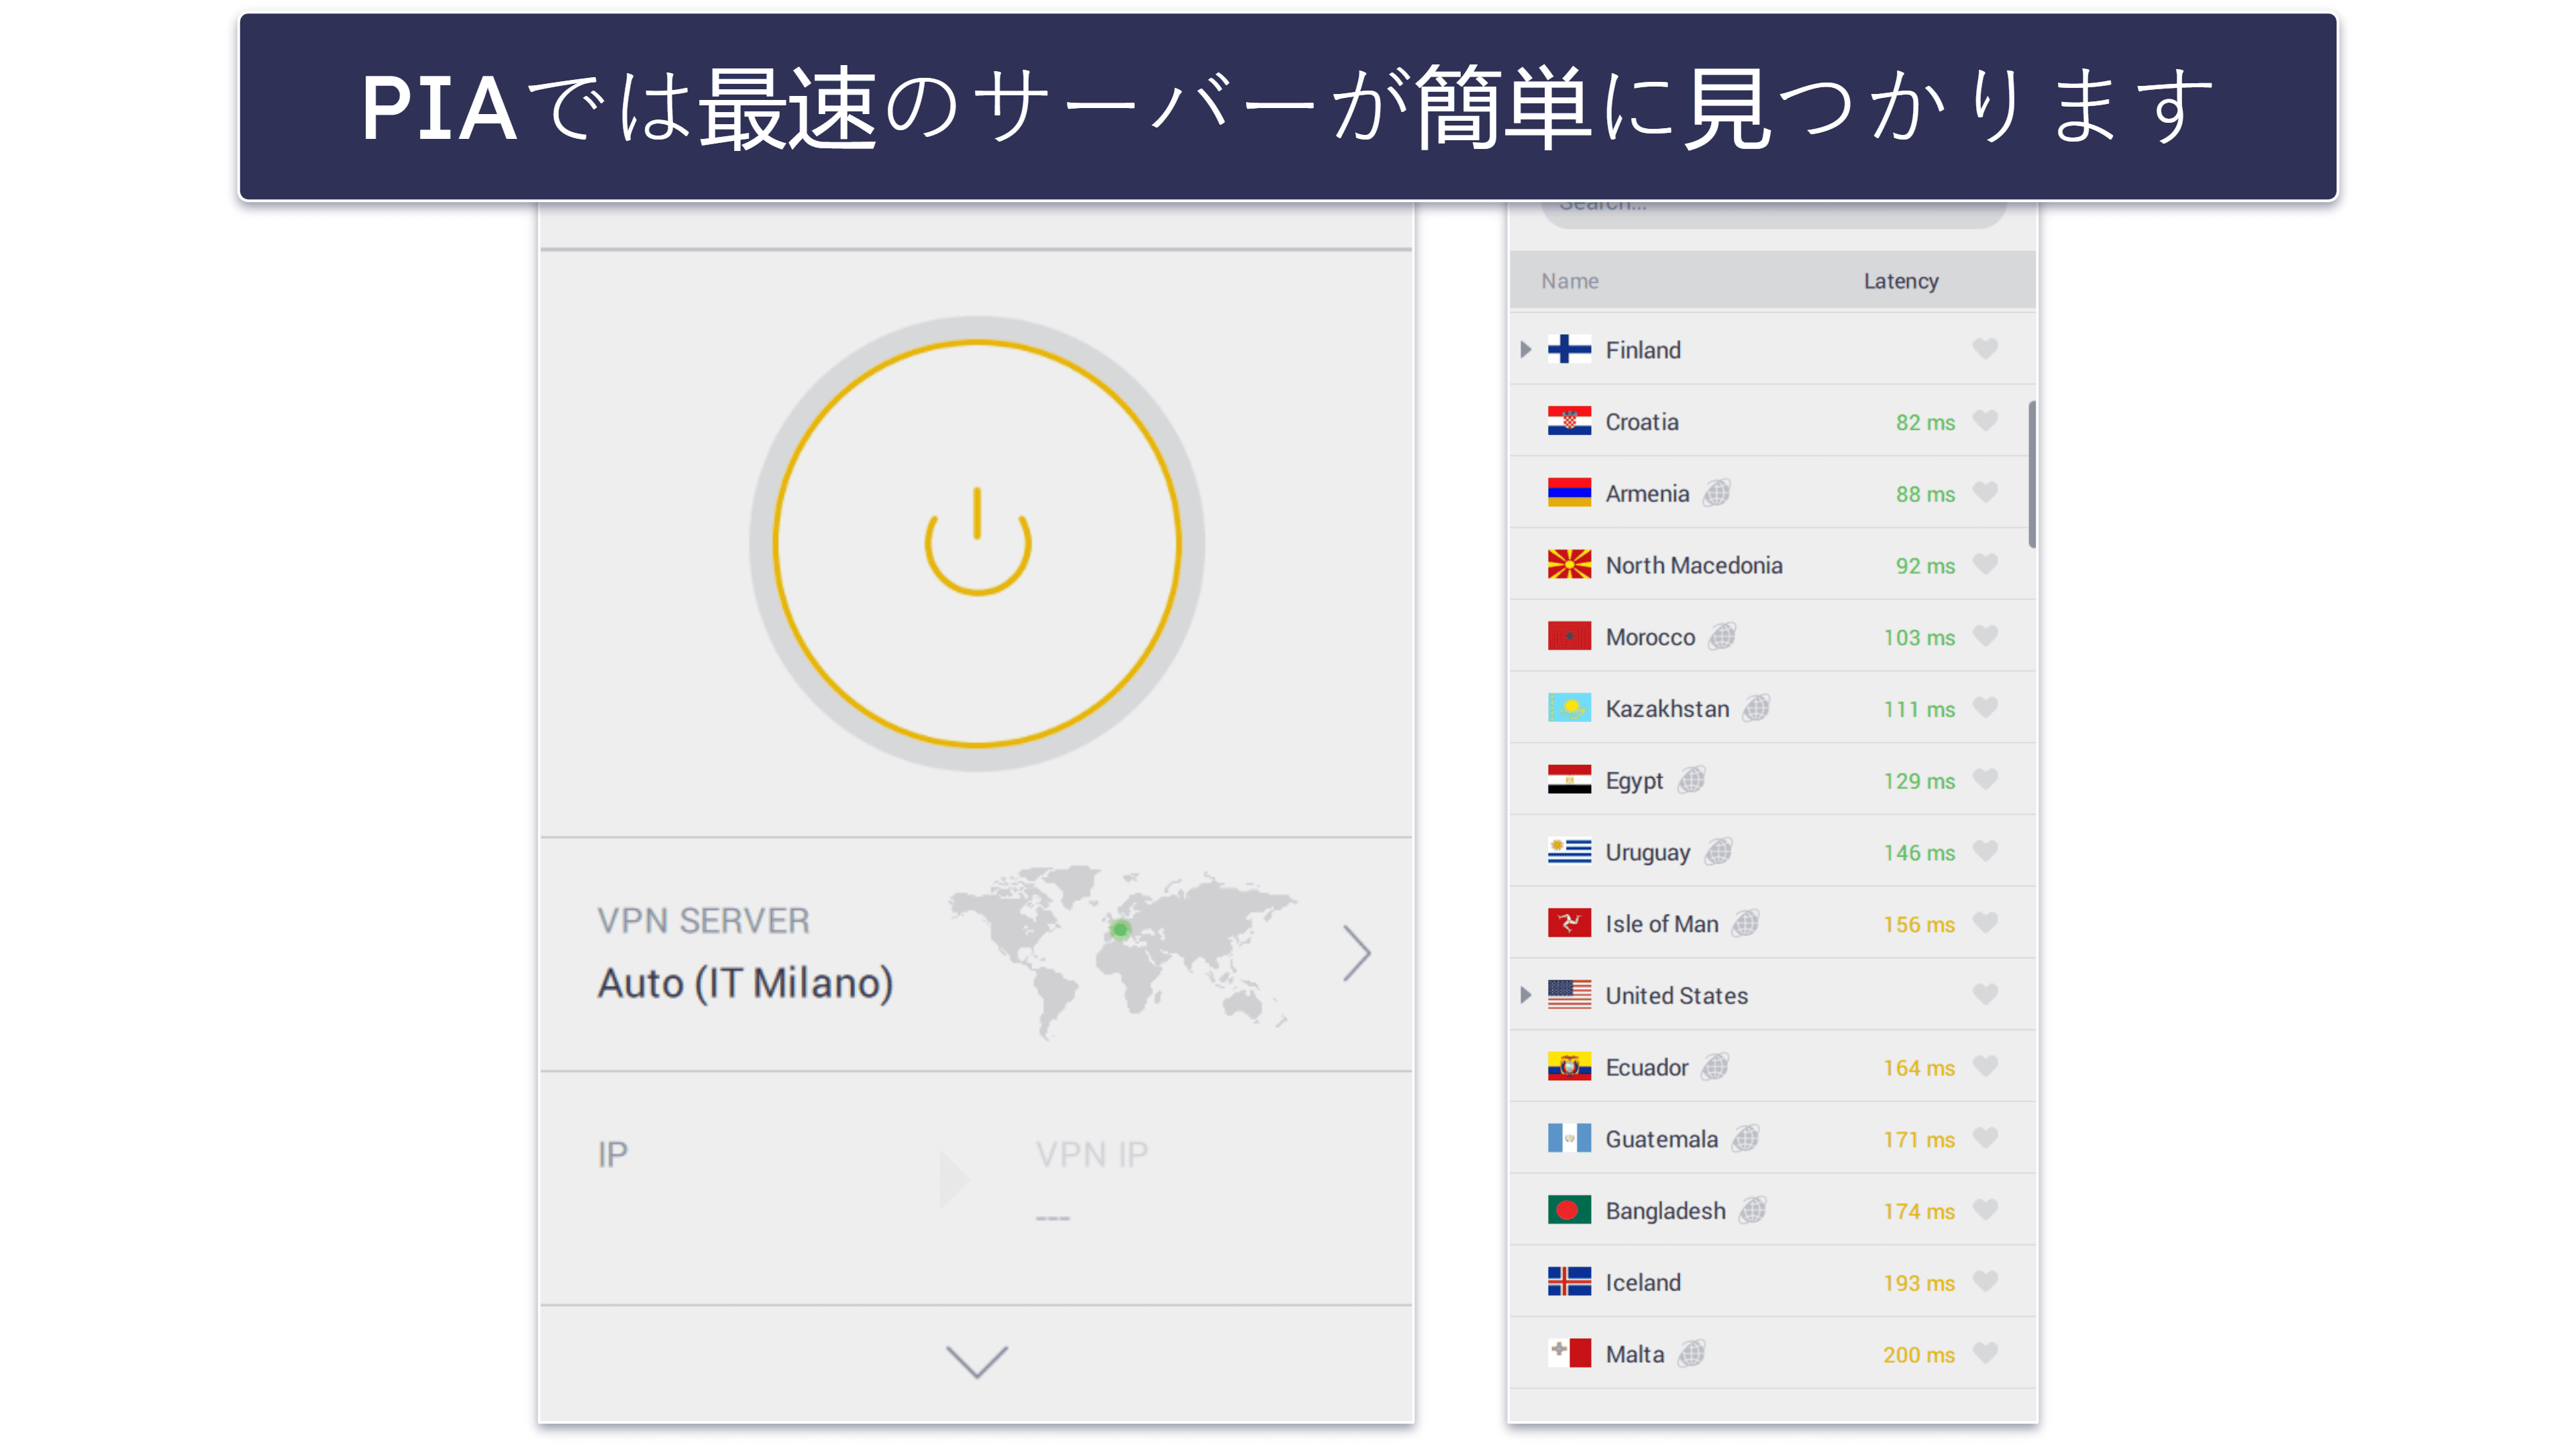Favorite Morocco with its heart icon
Screen dimensions: 2576x1444
click(x=1985, y=636)
